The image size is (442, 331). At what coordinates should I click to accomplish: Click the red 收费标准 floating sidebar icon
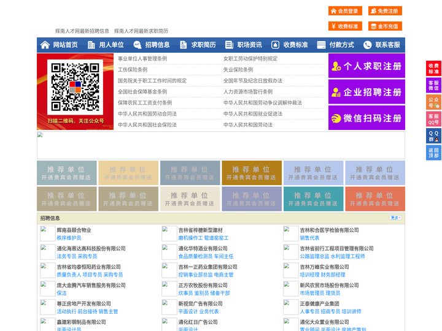click(x=433, y=69)
